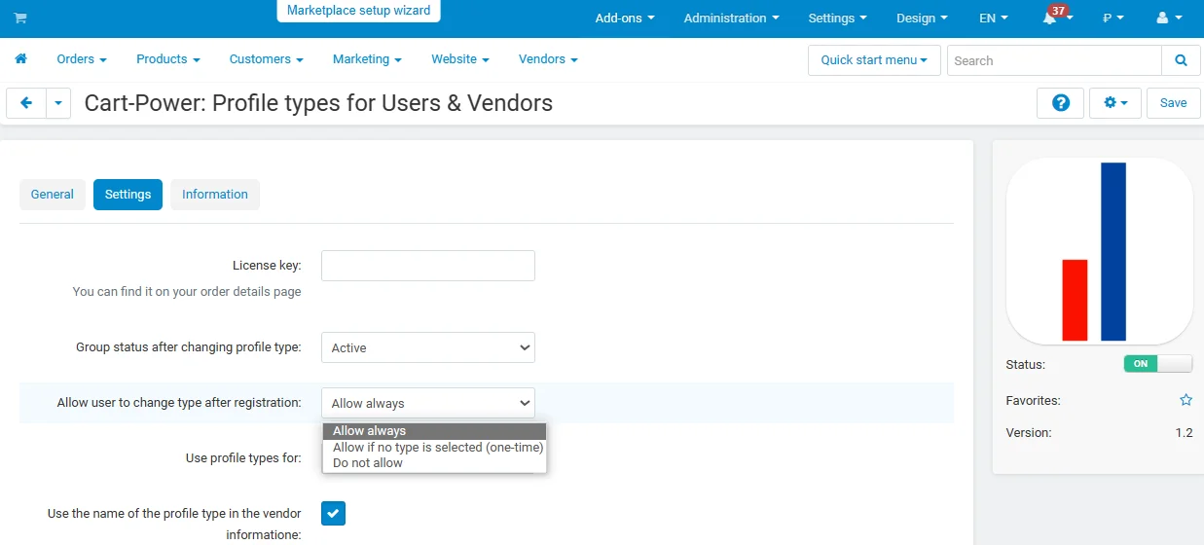Click the search magnifier icon

[1181, 60]
